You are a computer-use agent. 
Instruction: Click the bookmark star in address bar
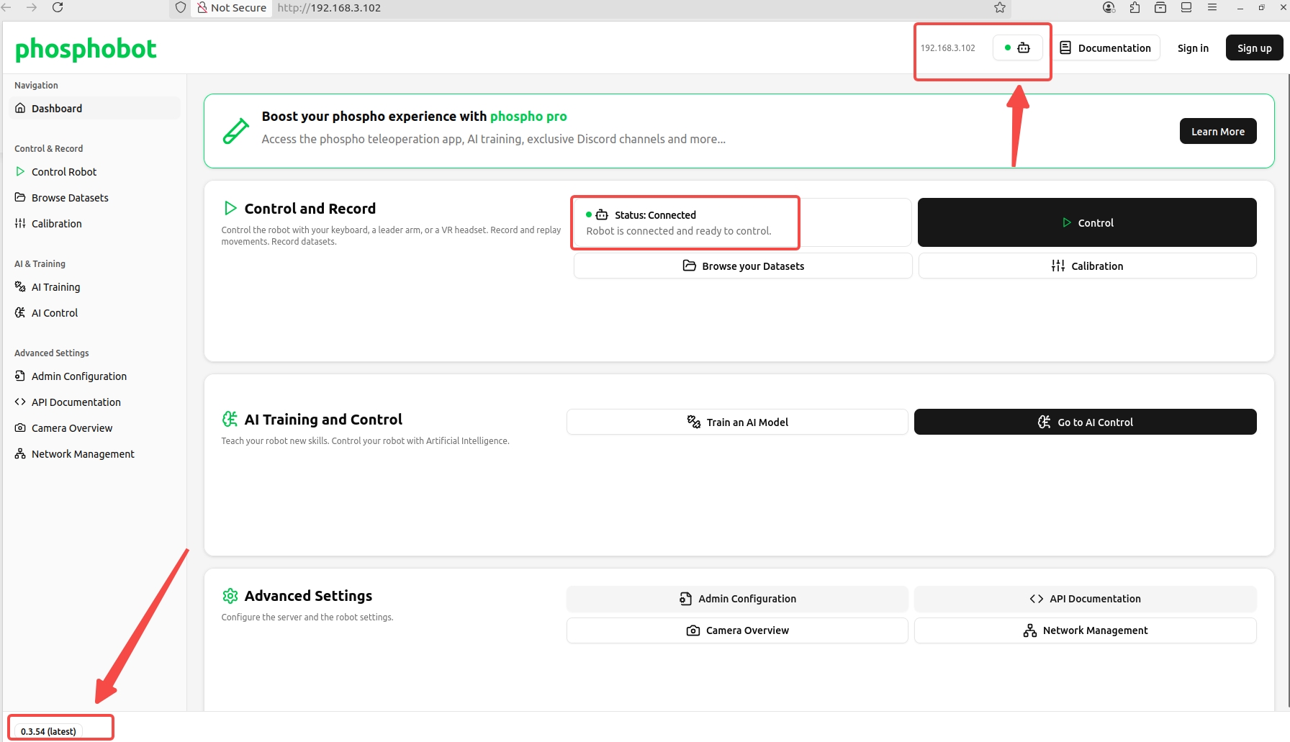(x=1000, y=7)
